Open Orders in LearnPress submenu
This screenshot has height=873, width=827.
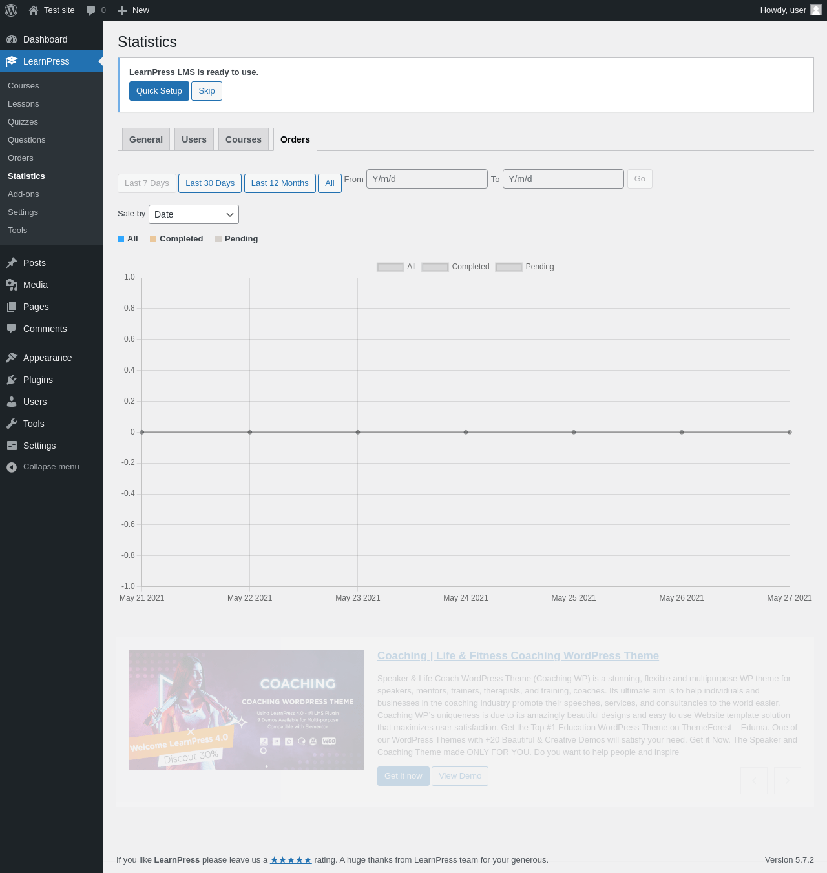tap(21, 158)
